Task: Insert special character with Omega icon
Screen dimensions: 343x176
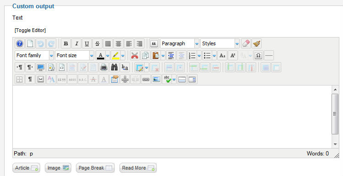Action: [x=258, y=55]
